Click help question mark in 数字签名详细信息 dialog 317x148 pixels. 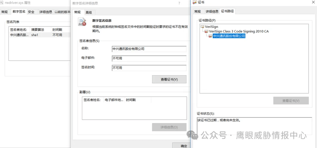(x=179, y=3)
